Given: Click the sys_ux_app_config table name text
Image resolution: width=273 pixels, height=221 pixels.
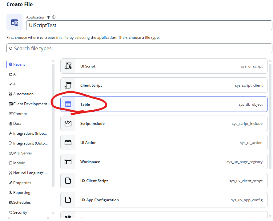Looking at the screenshot, I should tap(247, 200).
